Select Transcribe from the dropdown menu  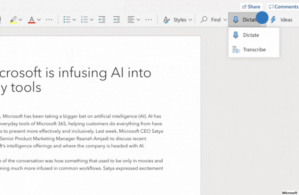(254, 50)
